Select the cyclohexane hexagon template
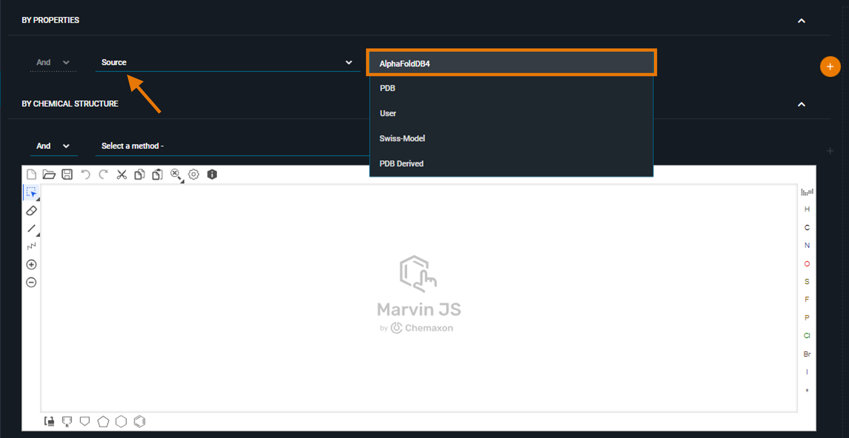 click(x=121, y=421)
